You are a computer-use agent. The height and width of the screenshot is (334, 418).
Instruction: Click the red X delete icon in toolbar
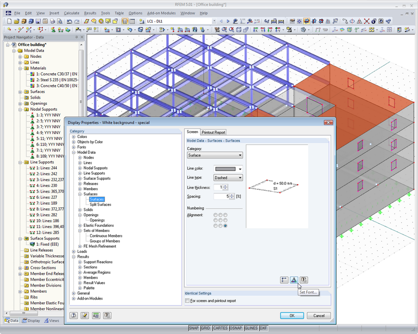[367, 21]
